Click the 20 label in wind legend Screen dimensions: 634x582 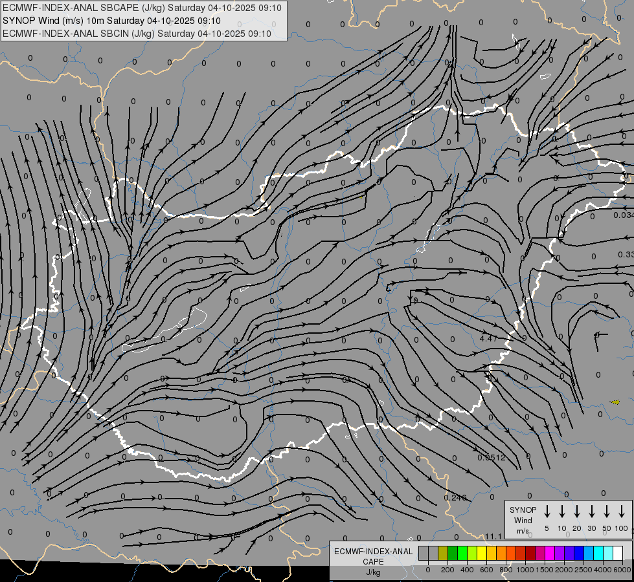577,528
